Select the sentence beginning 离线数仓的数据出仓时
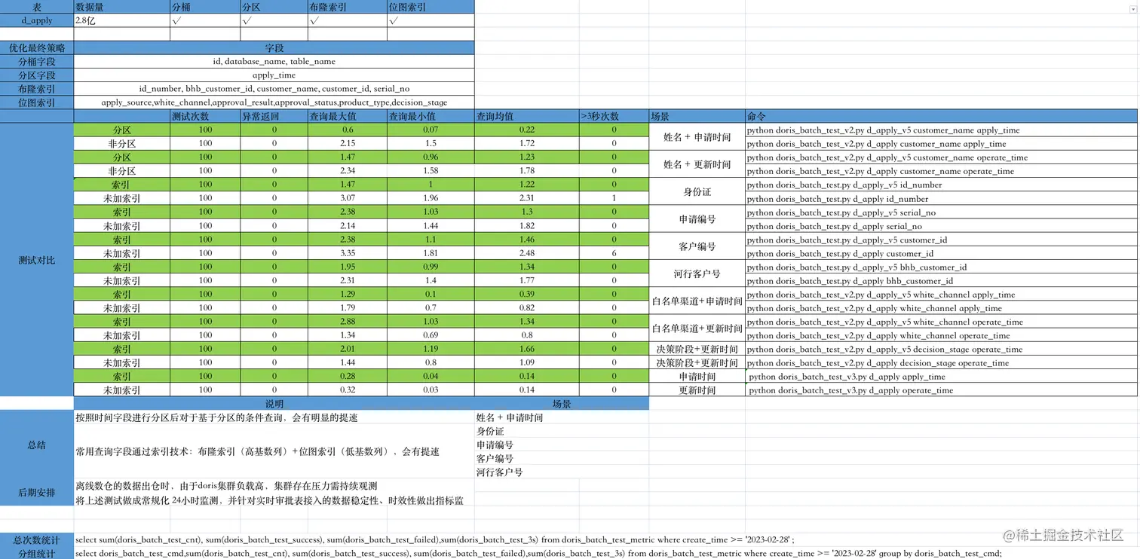The height and width of the screenshot is (559, 1140). (227, 486)
